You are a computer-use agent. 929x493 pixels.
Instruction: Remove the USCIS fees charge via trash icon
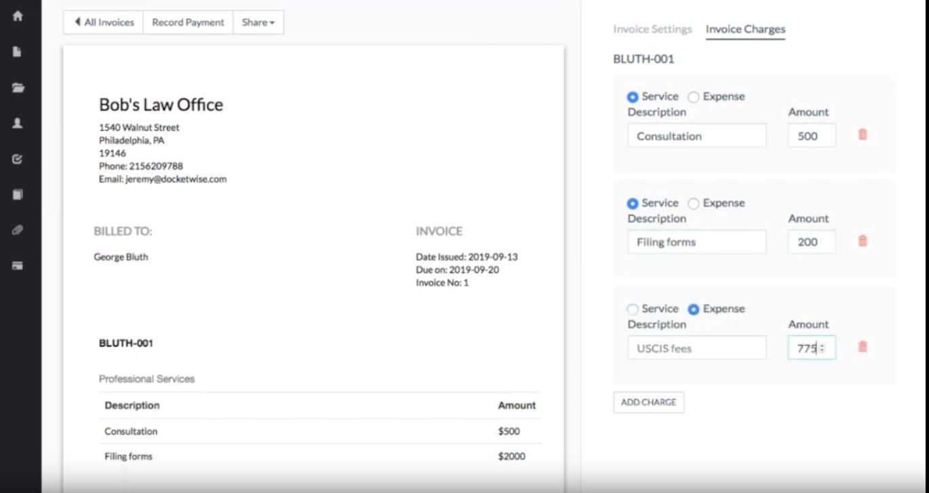click(862, 346)
